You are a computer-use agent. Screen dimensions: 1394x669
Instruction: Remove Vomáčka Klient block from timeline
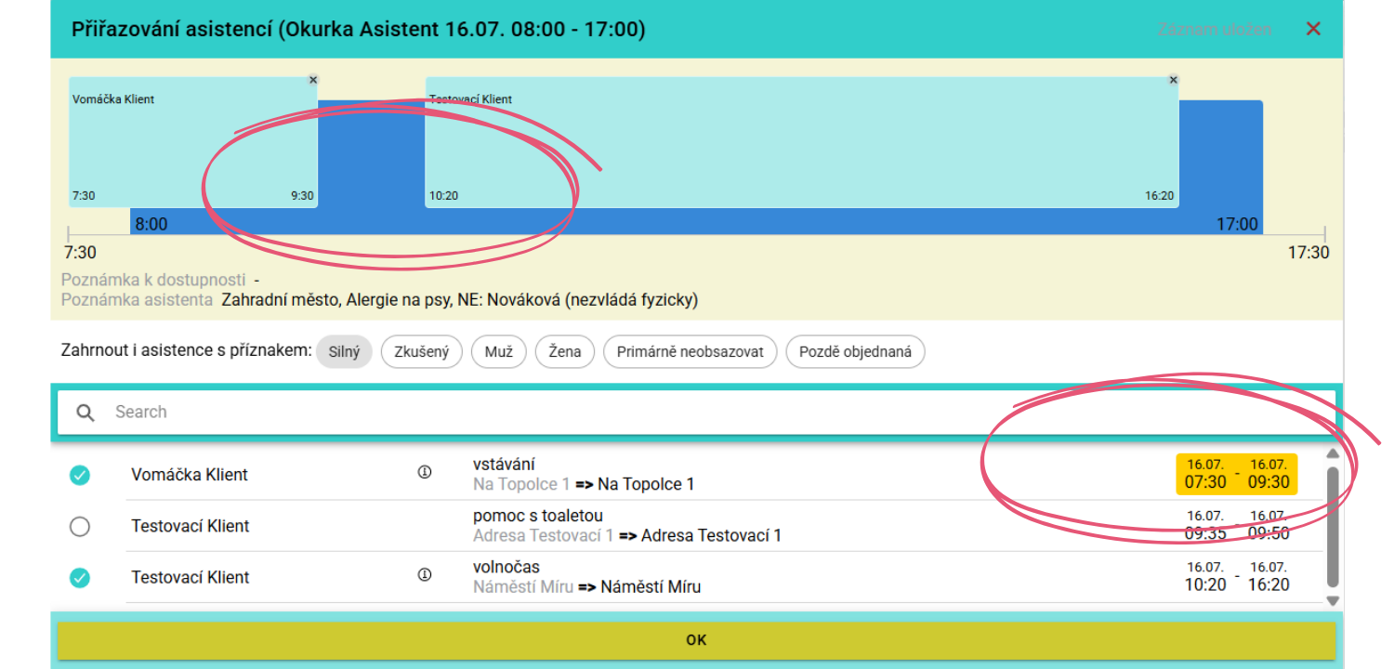[x=313, y=81]
